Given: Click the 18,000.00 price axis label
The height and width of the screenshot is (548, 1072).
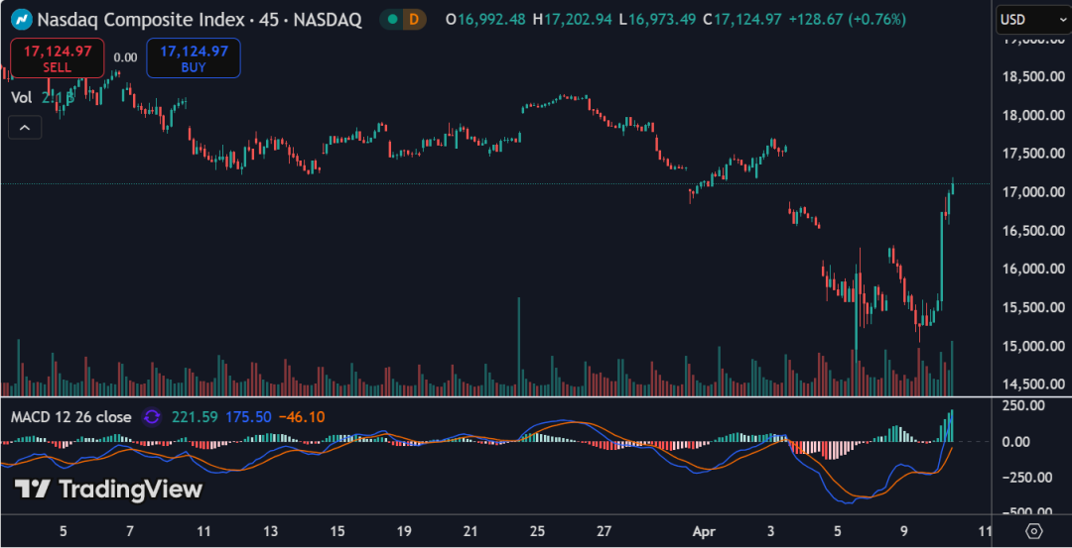Looking at the screenshot, I should 1033,115.
